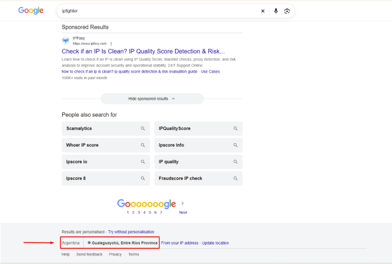Search for Fraudscore IP check suggestion
The image size is (392, 264).
point(198,178)
